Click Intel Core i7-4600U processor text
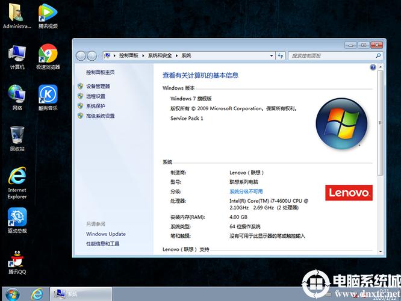The image size is (401, 301). click(269, 204)
